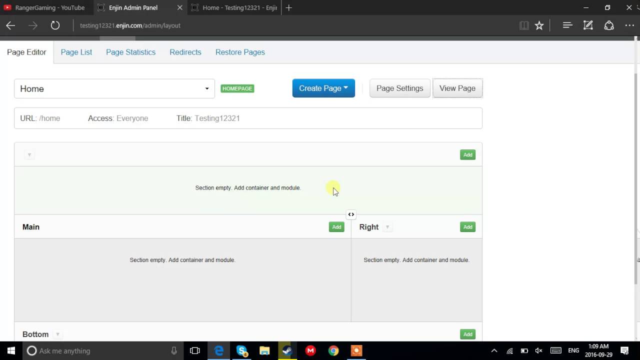The image size is (640, 360).
Task: Add a module to the Main section
Action: click(336, 227)
